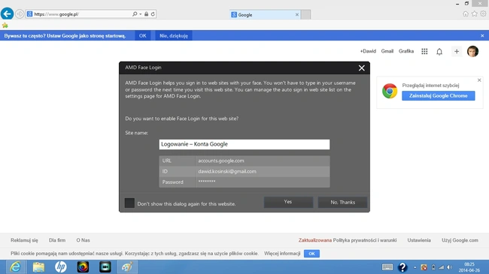Click the browser Forward arrow button

tap(20, 14)
